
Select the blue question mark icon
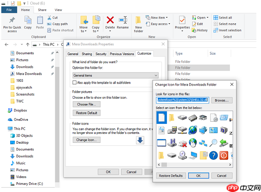pos(213,156)
